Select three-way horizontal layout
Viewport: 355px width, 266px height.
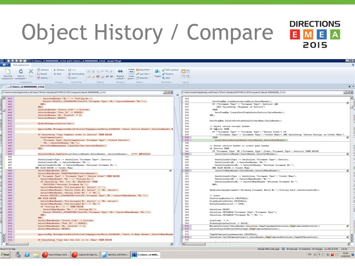(188, 77)
